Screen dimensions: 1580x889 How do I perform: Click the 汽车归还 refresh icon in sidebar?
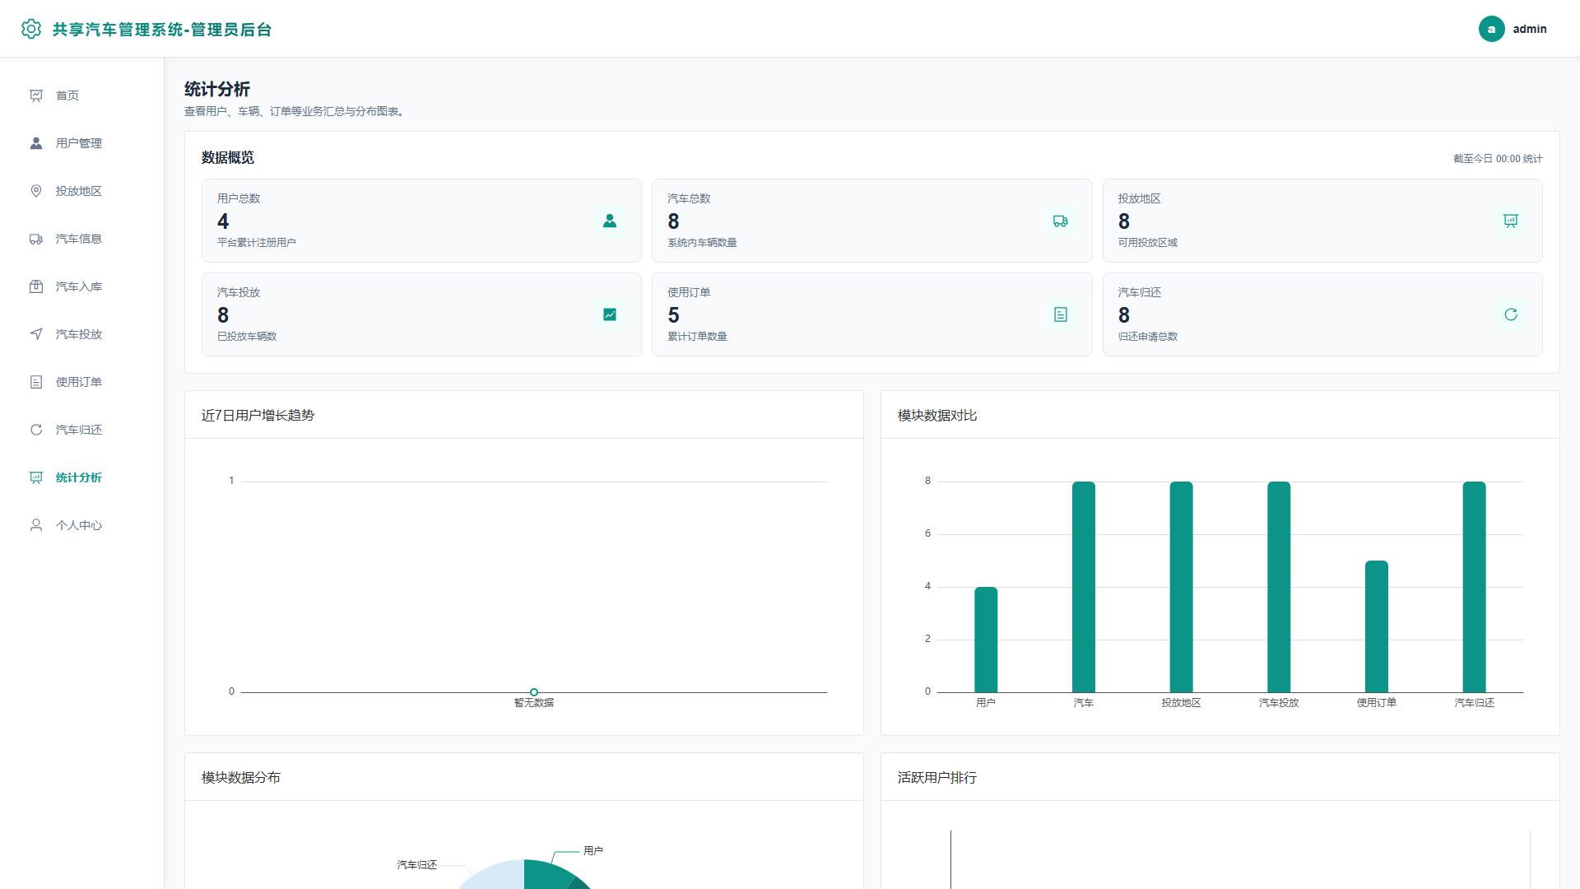(36, 430)
